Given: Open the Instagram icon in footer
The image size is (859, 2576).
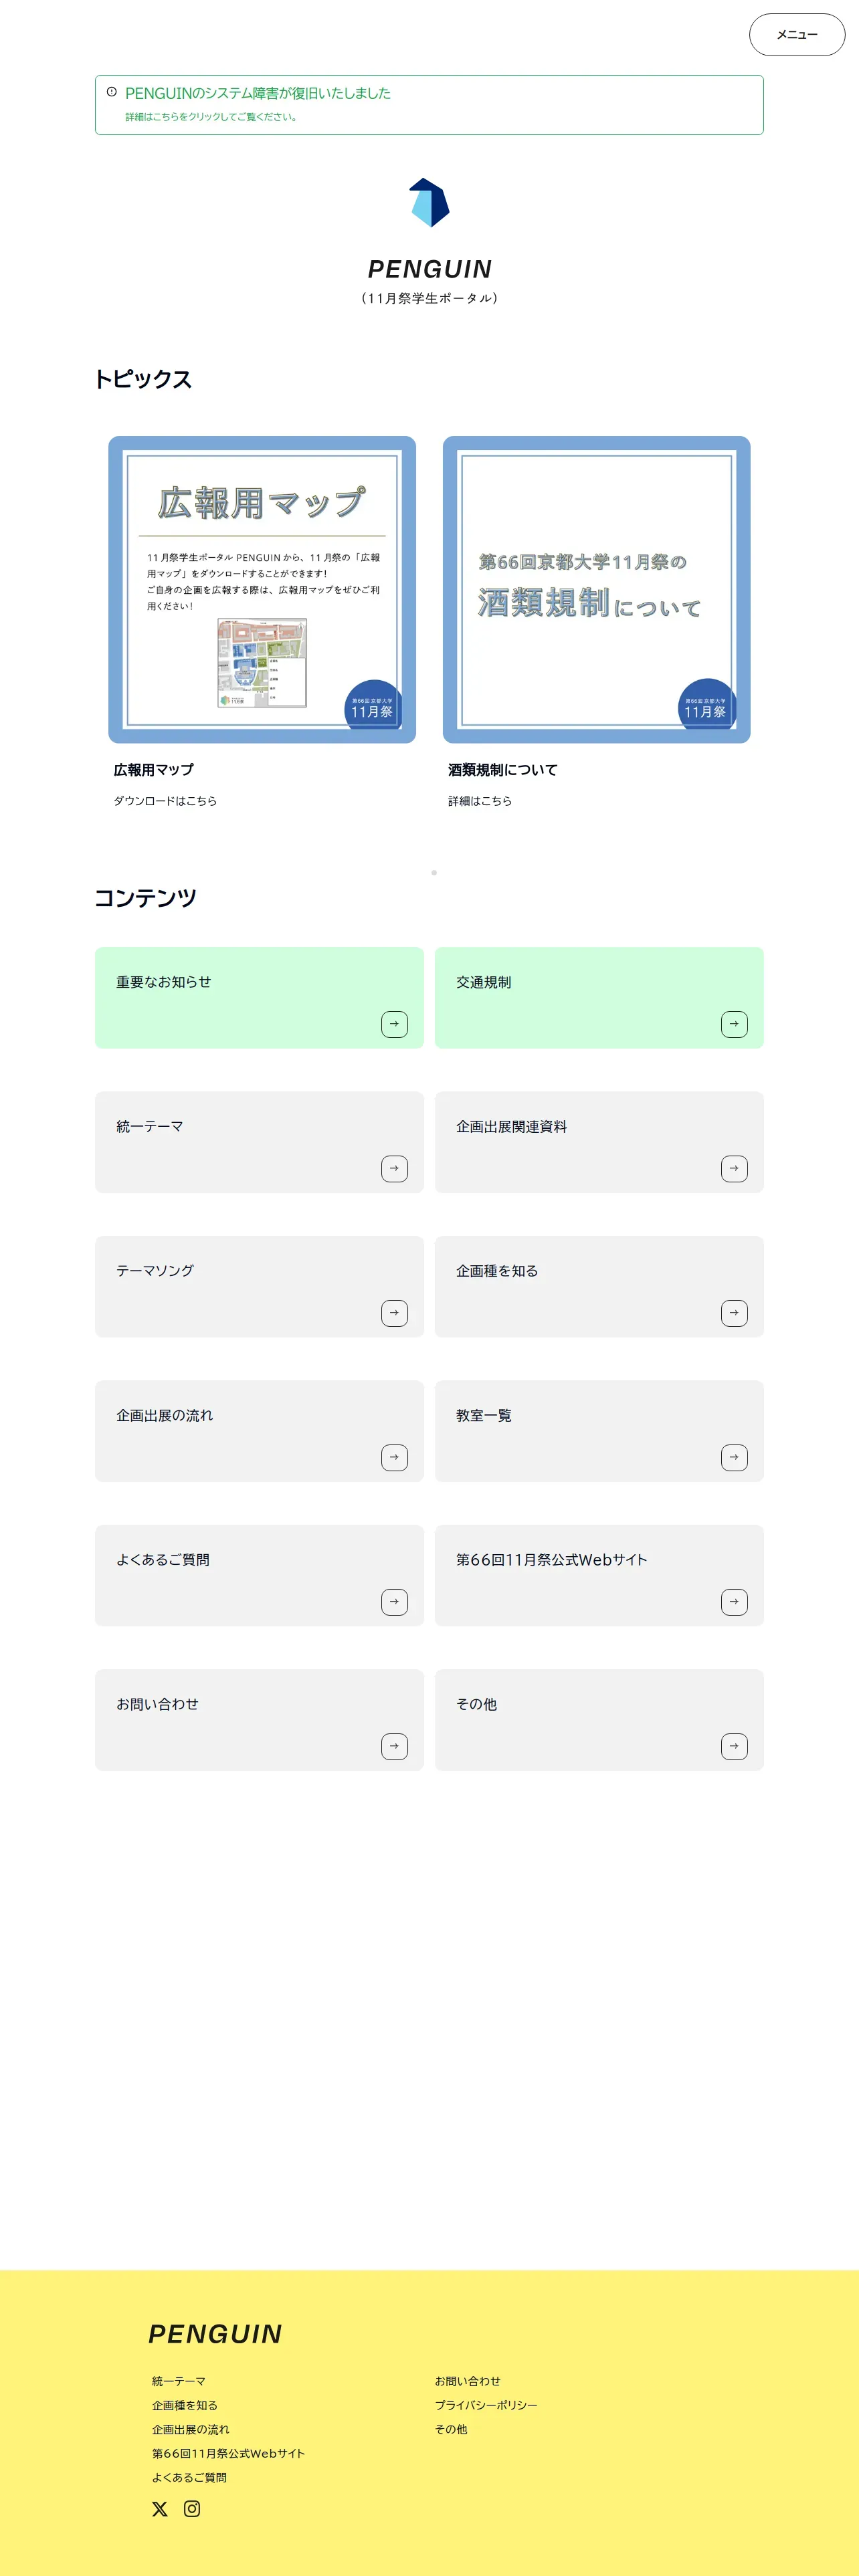Looking at the screenshot, I should click(192, 2508).
